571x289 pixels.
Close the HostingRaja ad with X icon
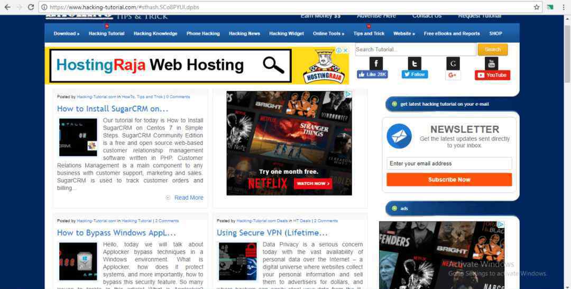point(345,50)
